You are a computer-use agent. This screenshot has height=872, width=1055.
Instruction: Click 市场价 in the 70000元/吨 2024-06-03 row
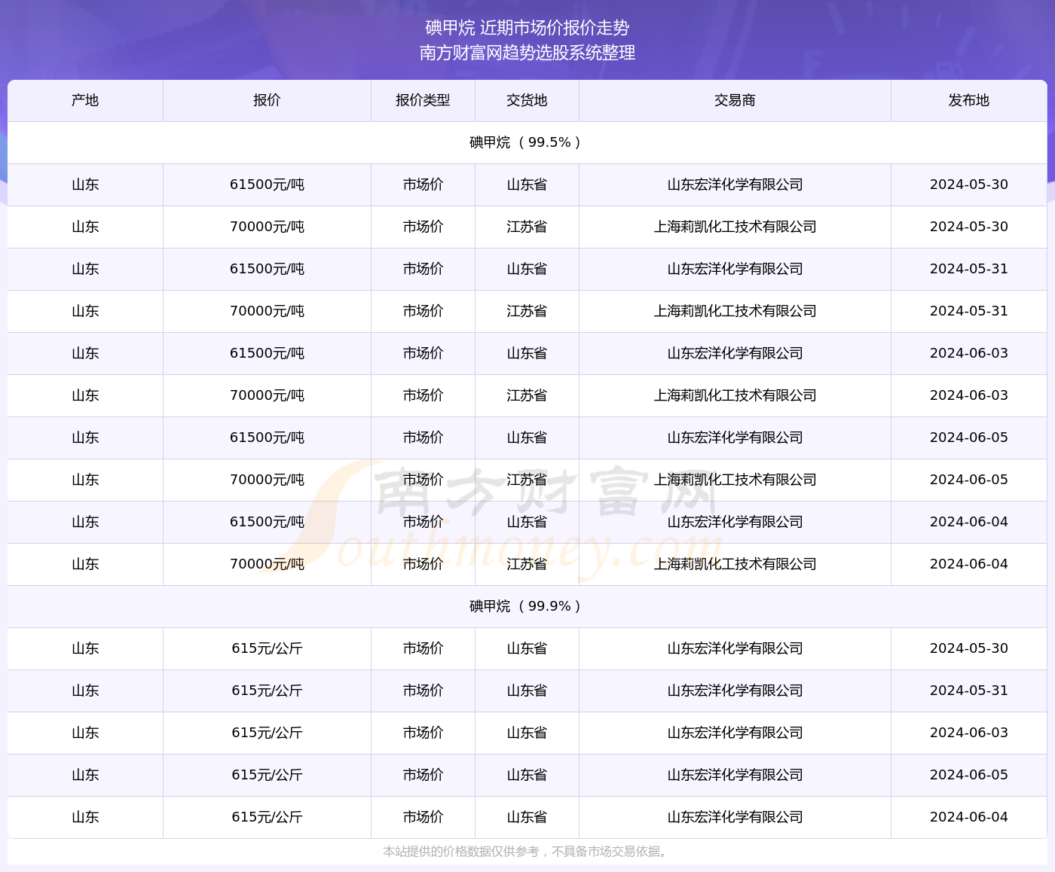423,395
